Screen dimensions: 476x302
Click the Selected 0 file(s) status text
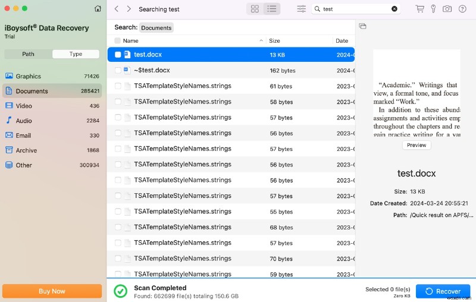[x=388, y=290]
